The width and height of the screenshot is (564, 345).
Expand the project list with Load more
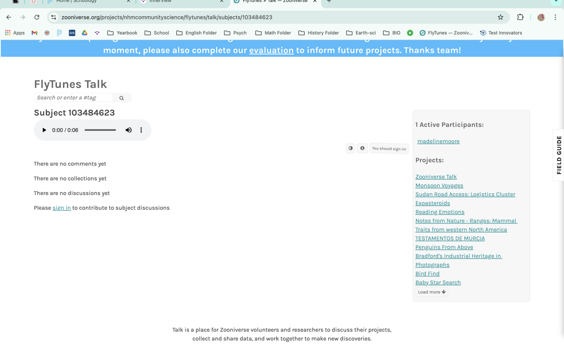click(x=432, y=292)
